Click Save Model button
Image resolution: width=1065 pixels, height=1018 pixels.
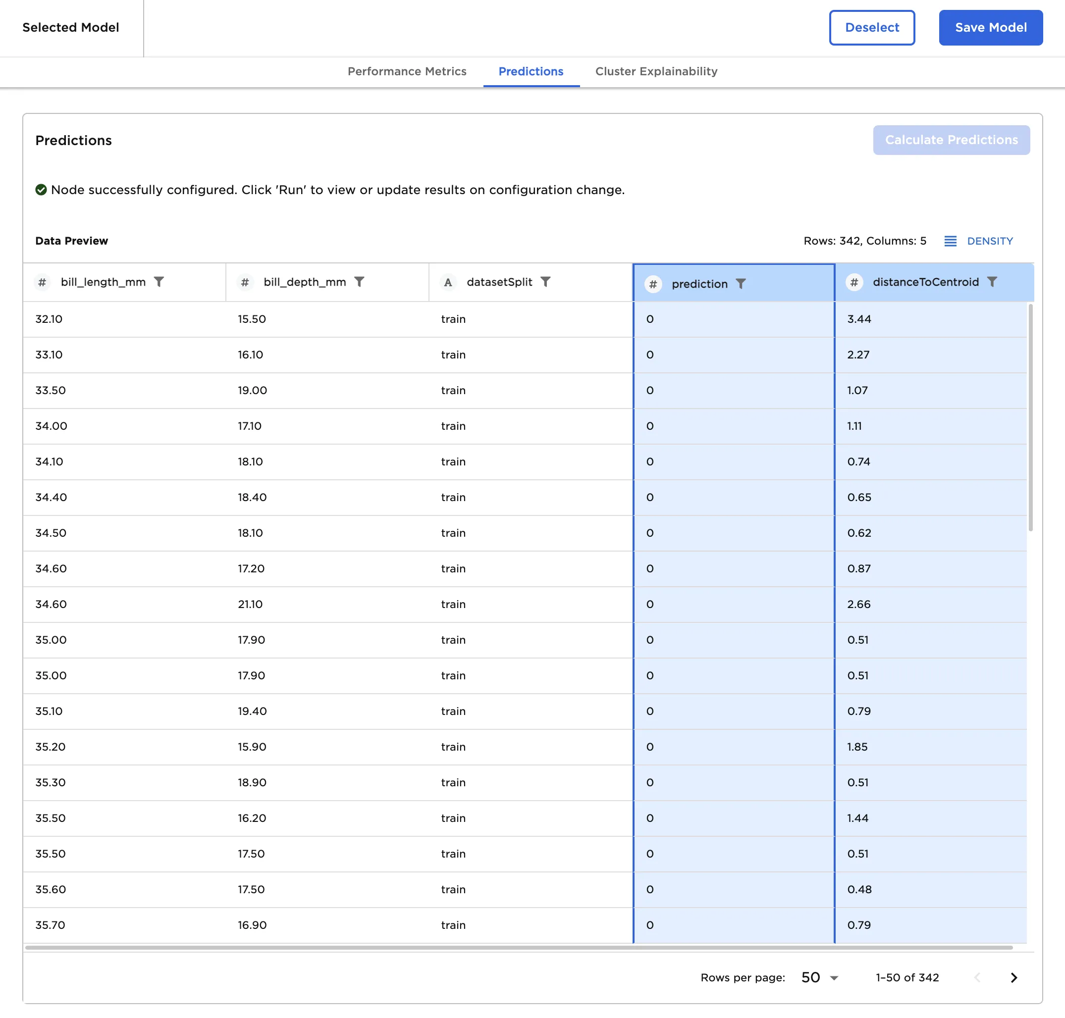990,28
